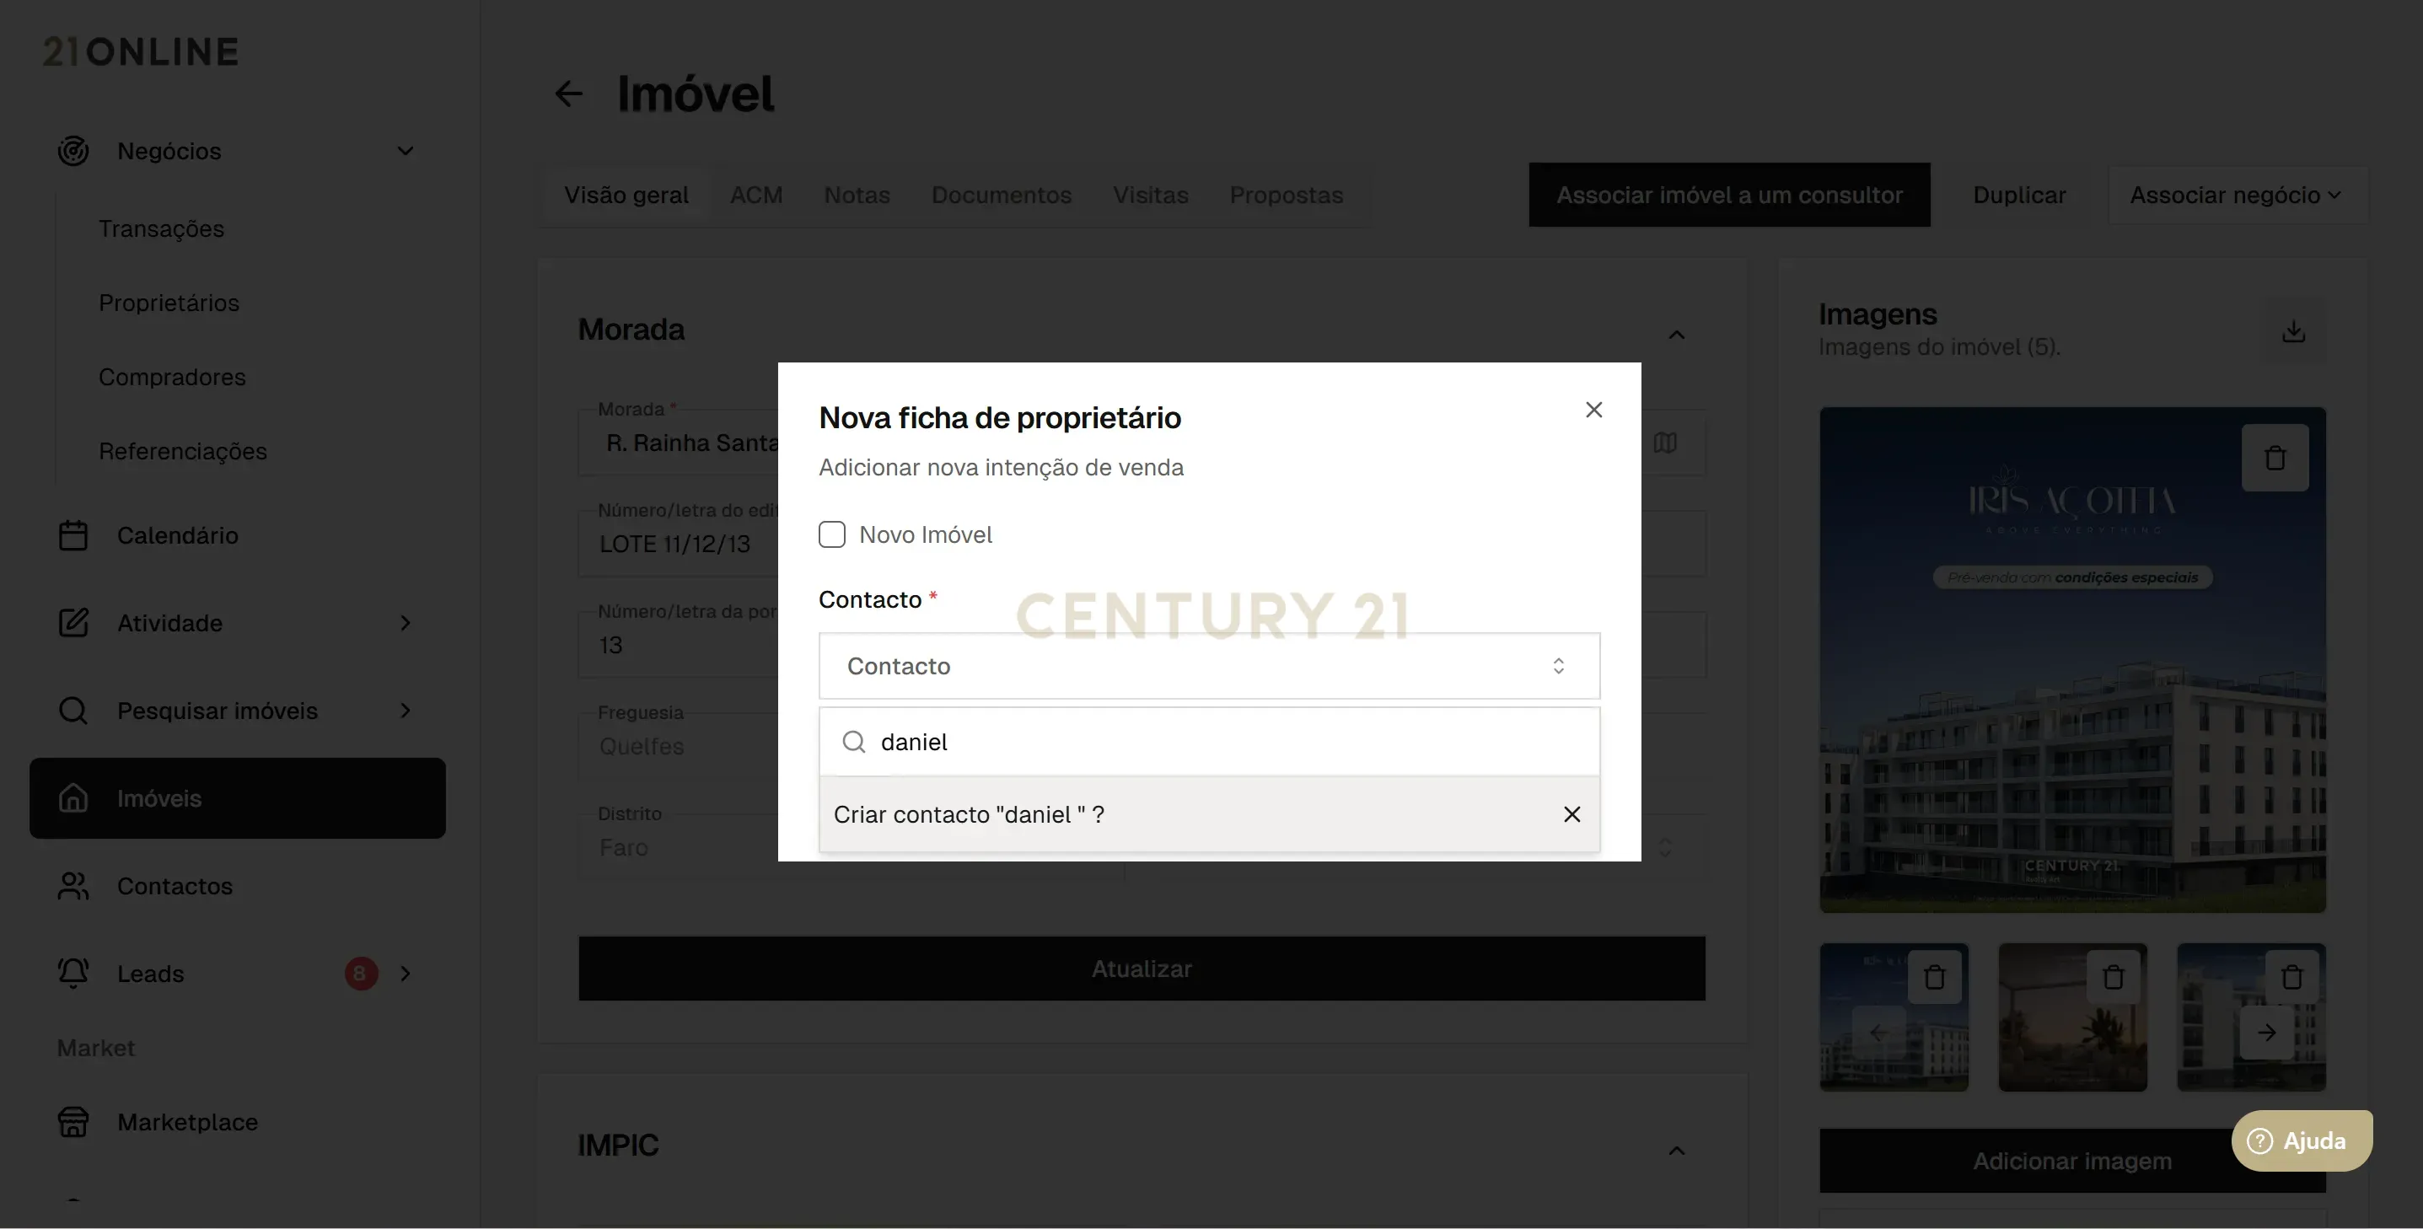Open the Notas tab
The height and width of the screenshot is (1229, 2423).
click(x=857, y=195)
